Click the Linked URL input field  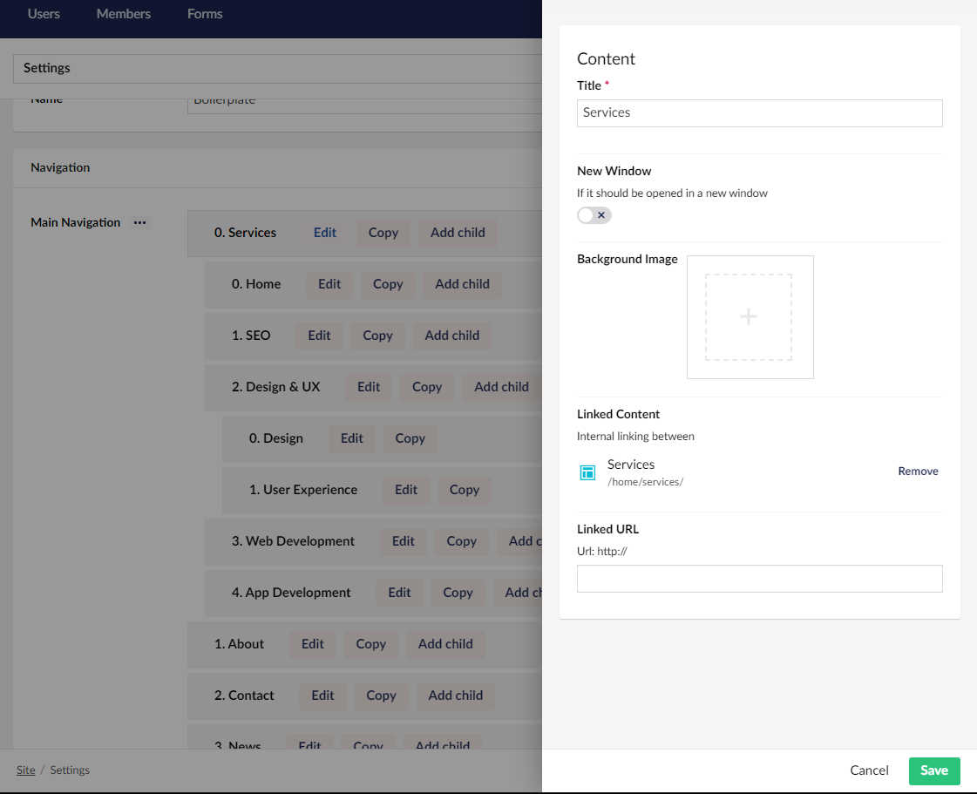click(x=759, y=579)
